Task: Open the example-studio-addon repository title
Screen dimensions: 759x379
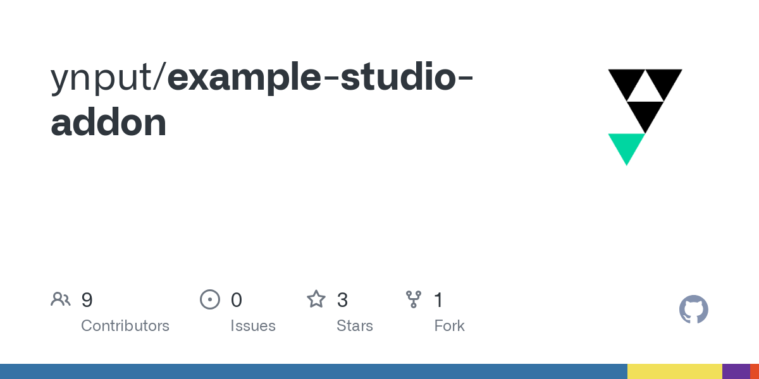Action: click(262, 99)
